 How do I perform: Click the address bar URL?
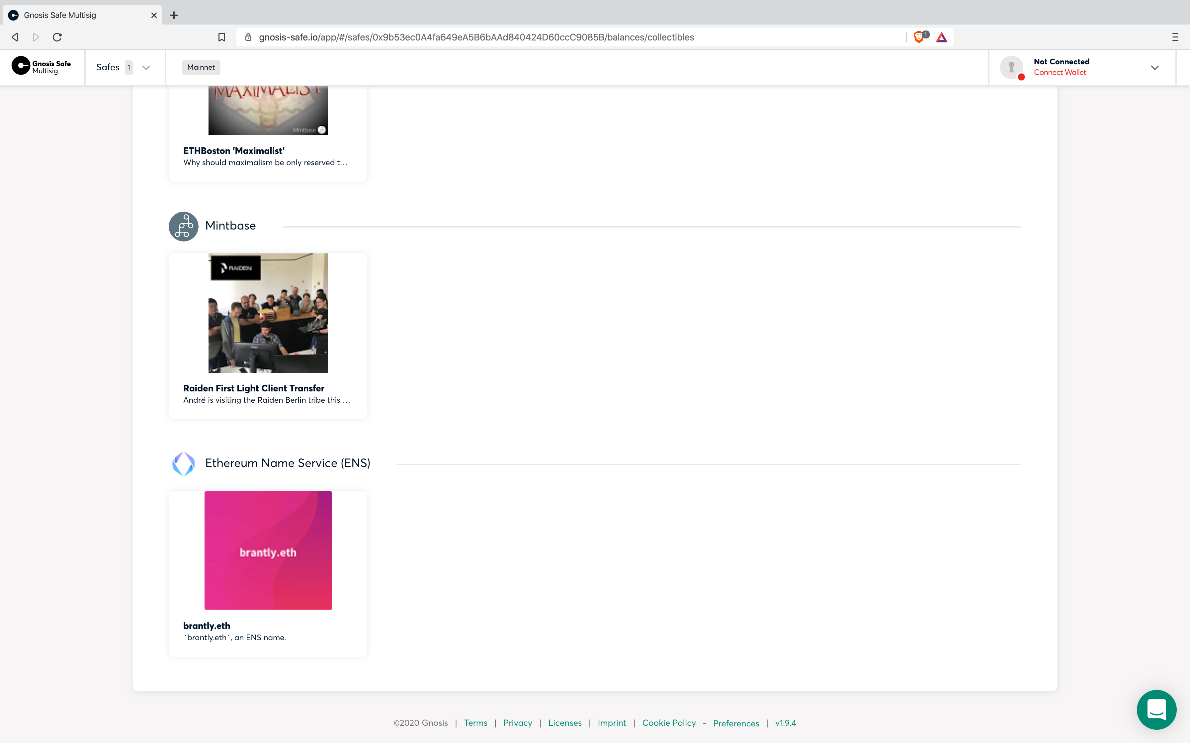click(476, 37)
